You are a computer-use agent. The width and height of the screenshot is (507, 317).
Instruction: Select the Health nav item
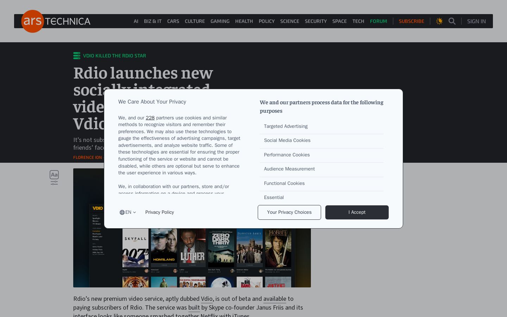tap(244, 21)
